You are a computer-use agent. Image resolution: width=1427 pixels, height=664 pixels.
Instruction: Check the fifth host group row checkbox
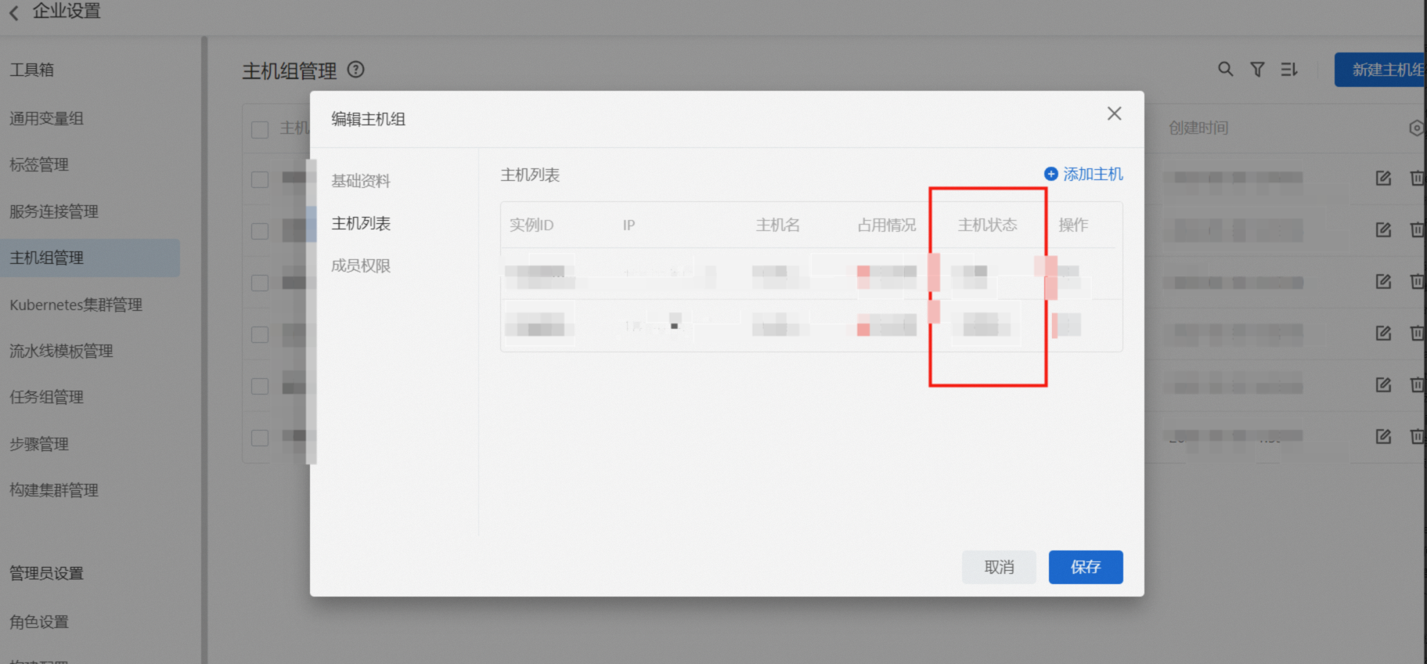pos(260,386)
